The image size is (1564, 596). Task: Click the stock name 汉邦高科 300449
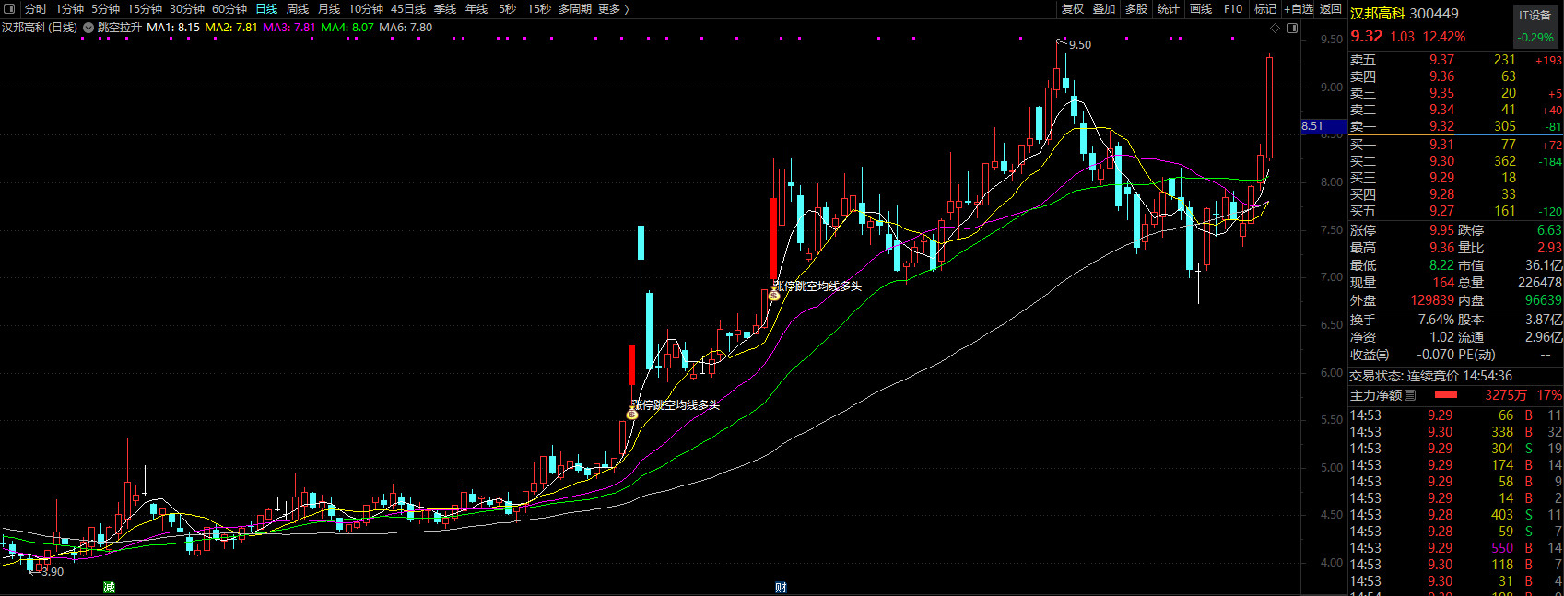click(1405, 13)
